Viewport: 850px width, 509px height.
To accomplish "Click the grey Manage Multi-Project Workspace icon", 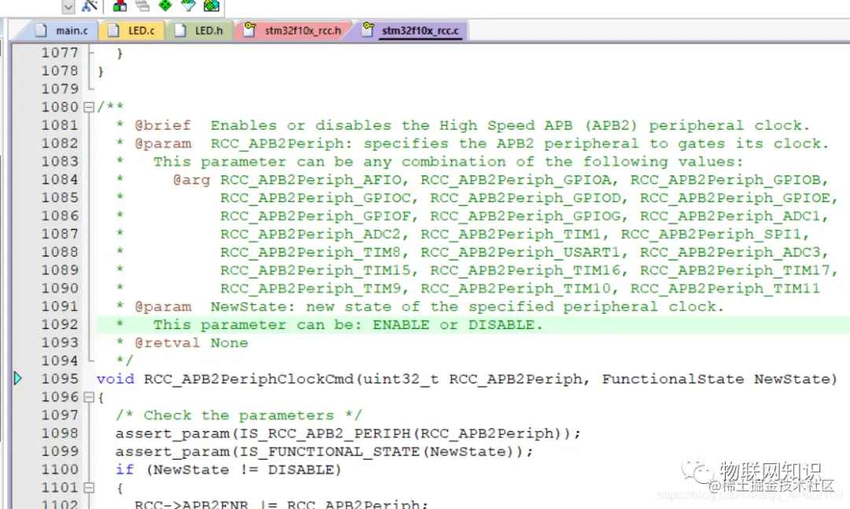I will [142, 6].
